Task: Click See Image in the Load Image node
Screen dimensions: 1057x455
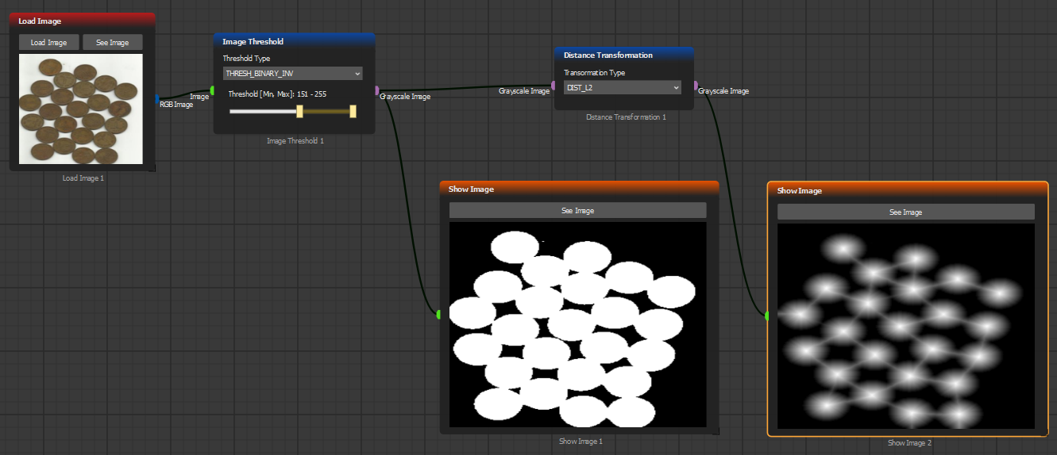Action: tap(112, 43)
